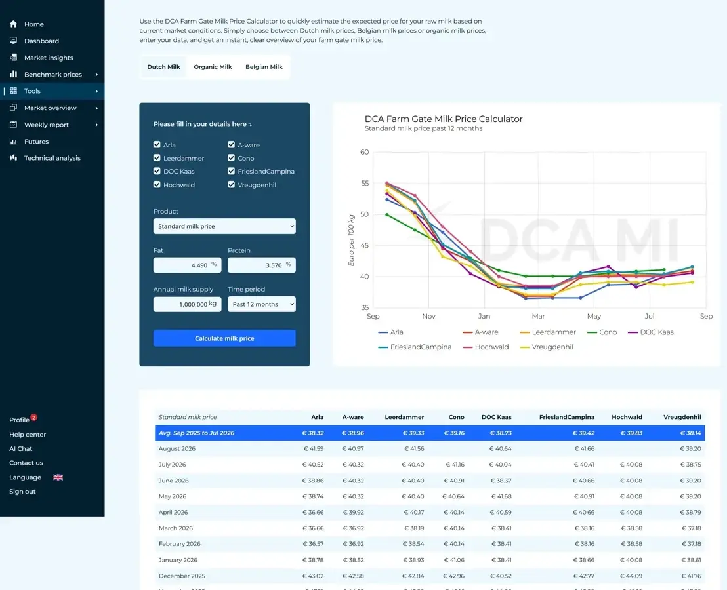Click the Vreugdenhil column header
This screenshot has height=590, width=727.
tap(682, 417)
